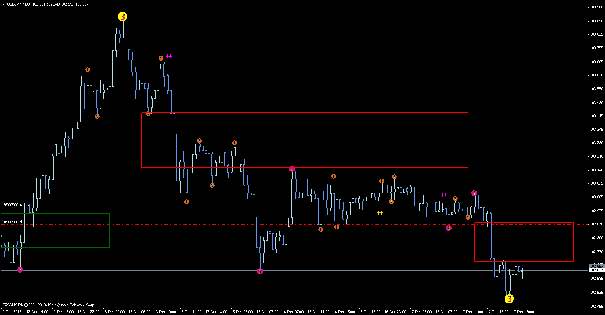The image size is (605, 315).
Task: Select pink 2 marker at bottom-left 12 Dec low
Action: [x=20, y=270]
